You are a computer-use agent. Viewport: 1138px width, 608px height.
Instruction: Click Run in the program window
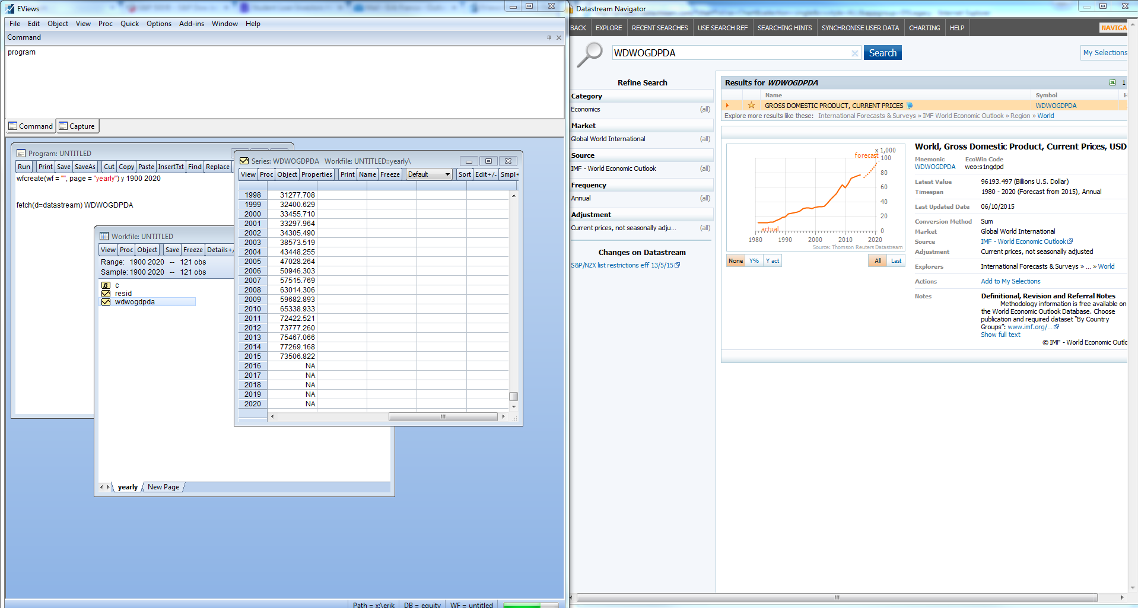coord(24,167)
